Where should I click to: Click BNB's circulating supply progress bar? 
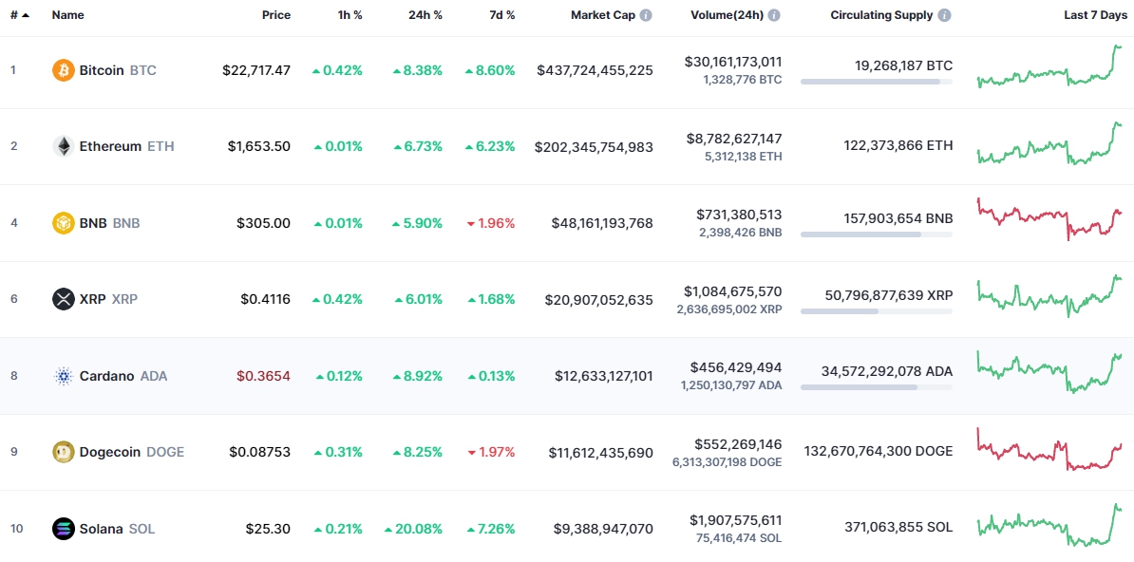tap(877, 234)
